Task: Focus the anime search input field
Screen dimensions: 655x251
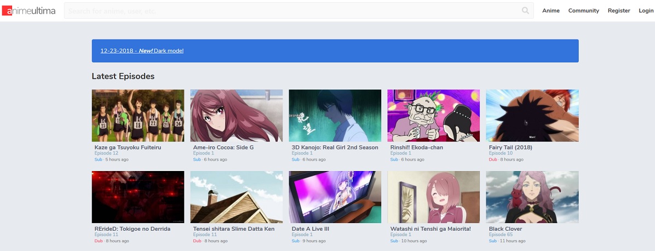Action: (x=298, y=11)
